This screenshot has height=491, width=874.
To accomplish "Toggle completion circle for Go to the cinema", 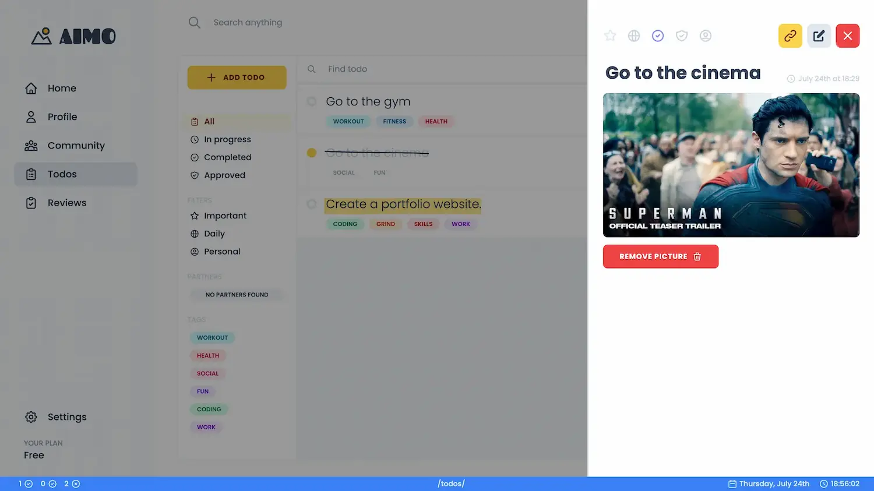I will coord(312,153).
